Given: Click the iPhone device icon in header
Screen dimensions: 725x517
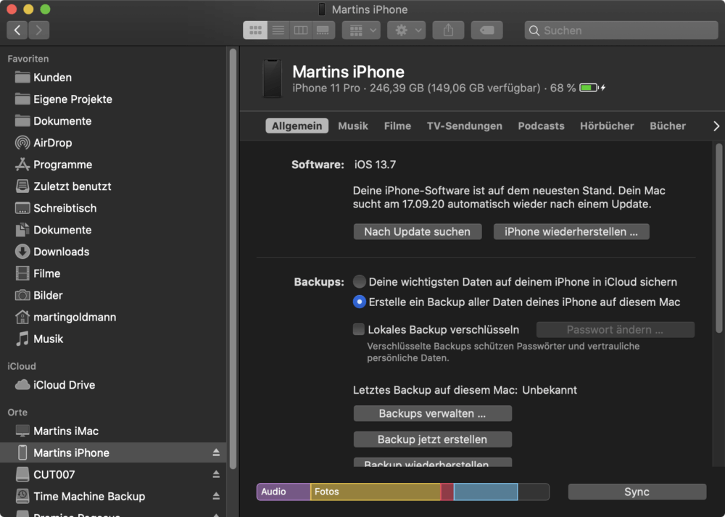Looking at the screenshot, I should tap(273, 78).
